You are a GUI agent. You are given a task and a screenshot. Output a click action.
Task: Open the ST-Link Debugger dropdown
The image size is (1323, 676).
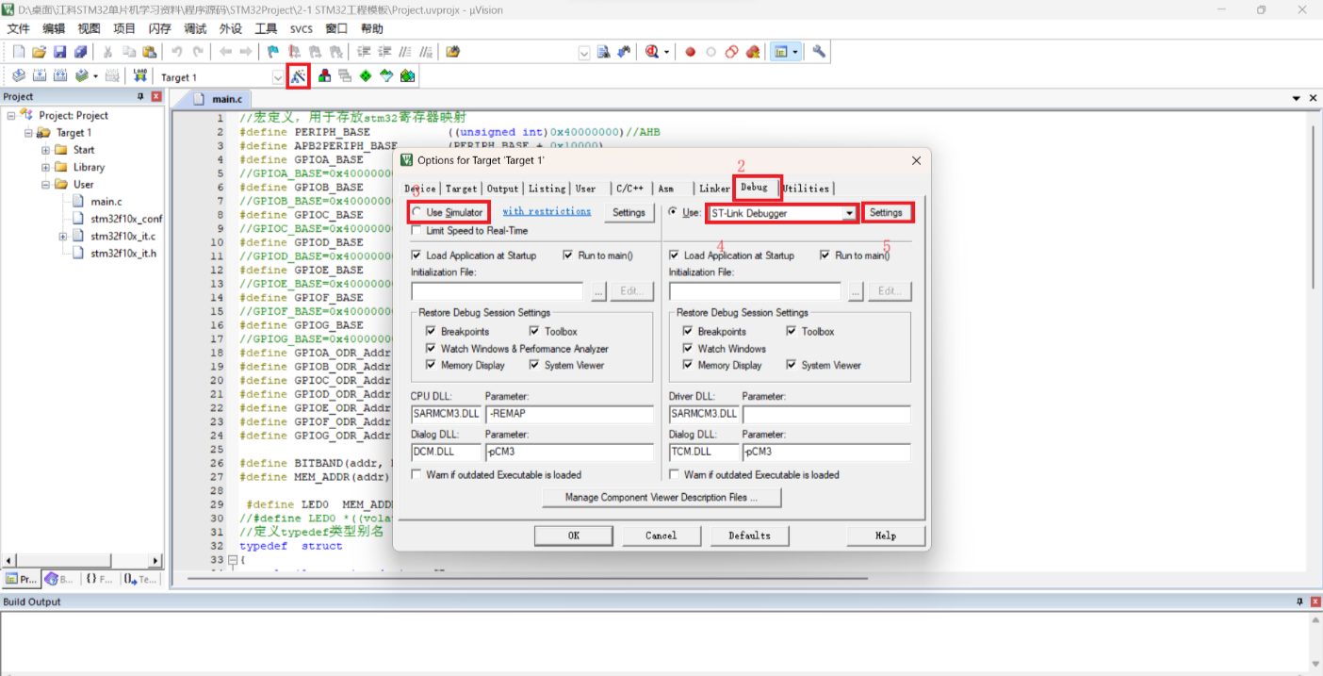(x=849, y=213)
